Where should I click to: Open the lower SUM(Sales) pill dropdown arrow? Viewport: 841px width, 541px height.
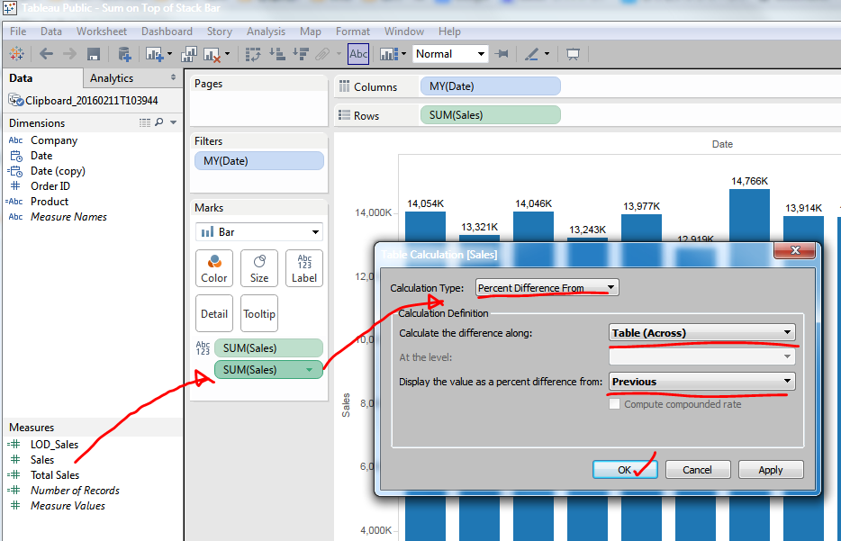(x=309, y=370)
